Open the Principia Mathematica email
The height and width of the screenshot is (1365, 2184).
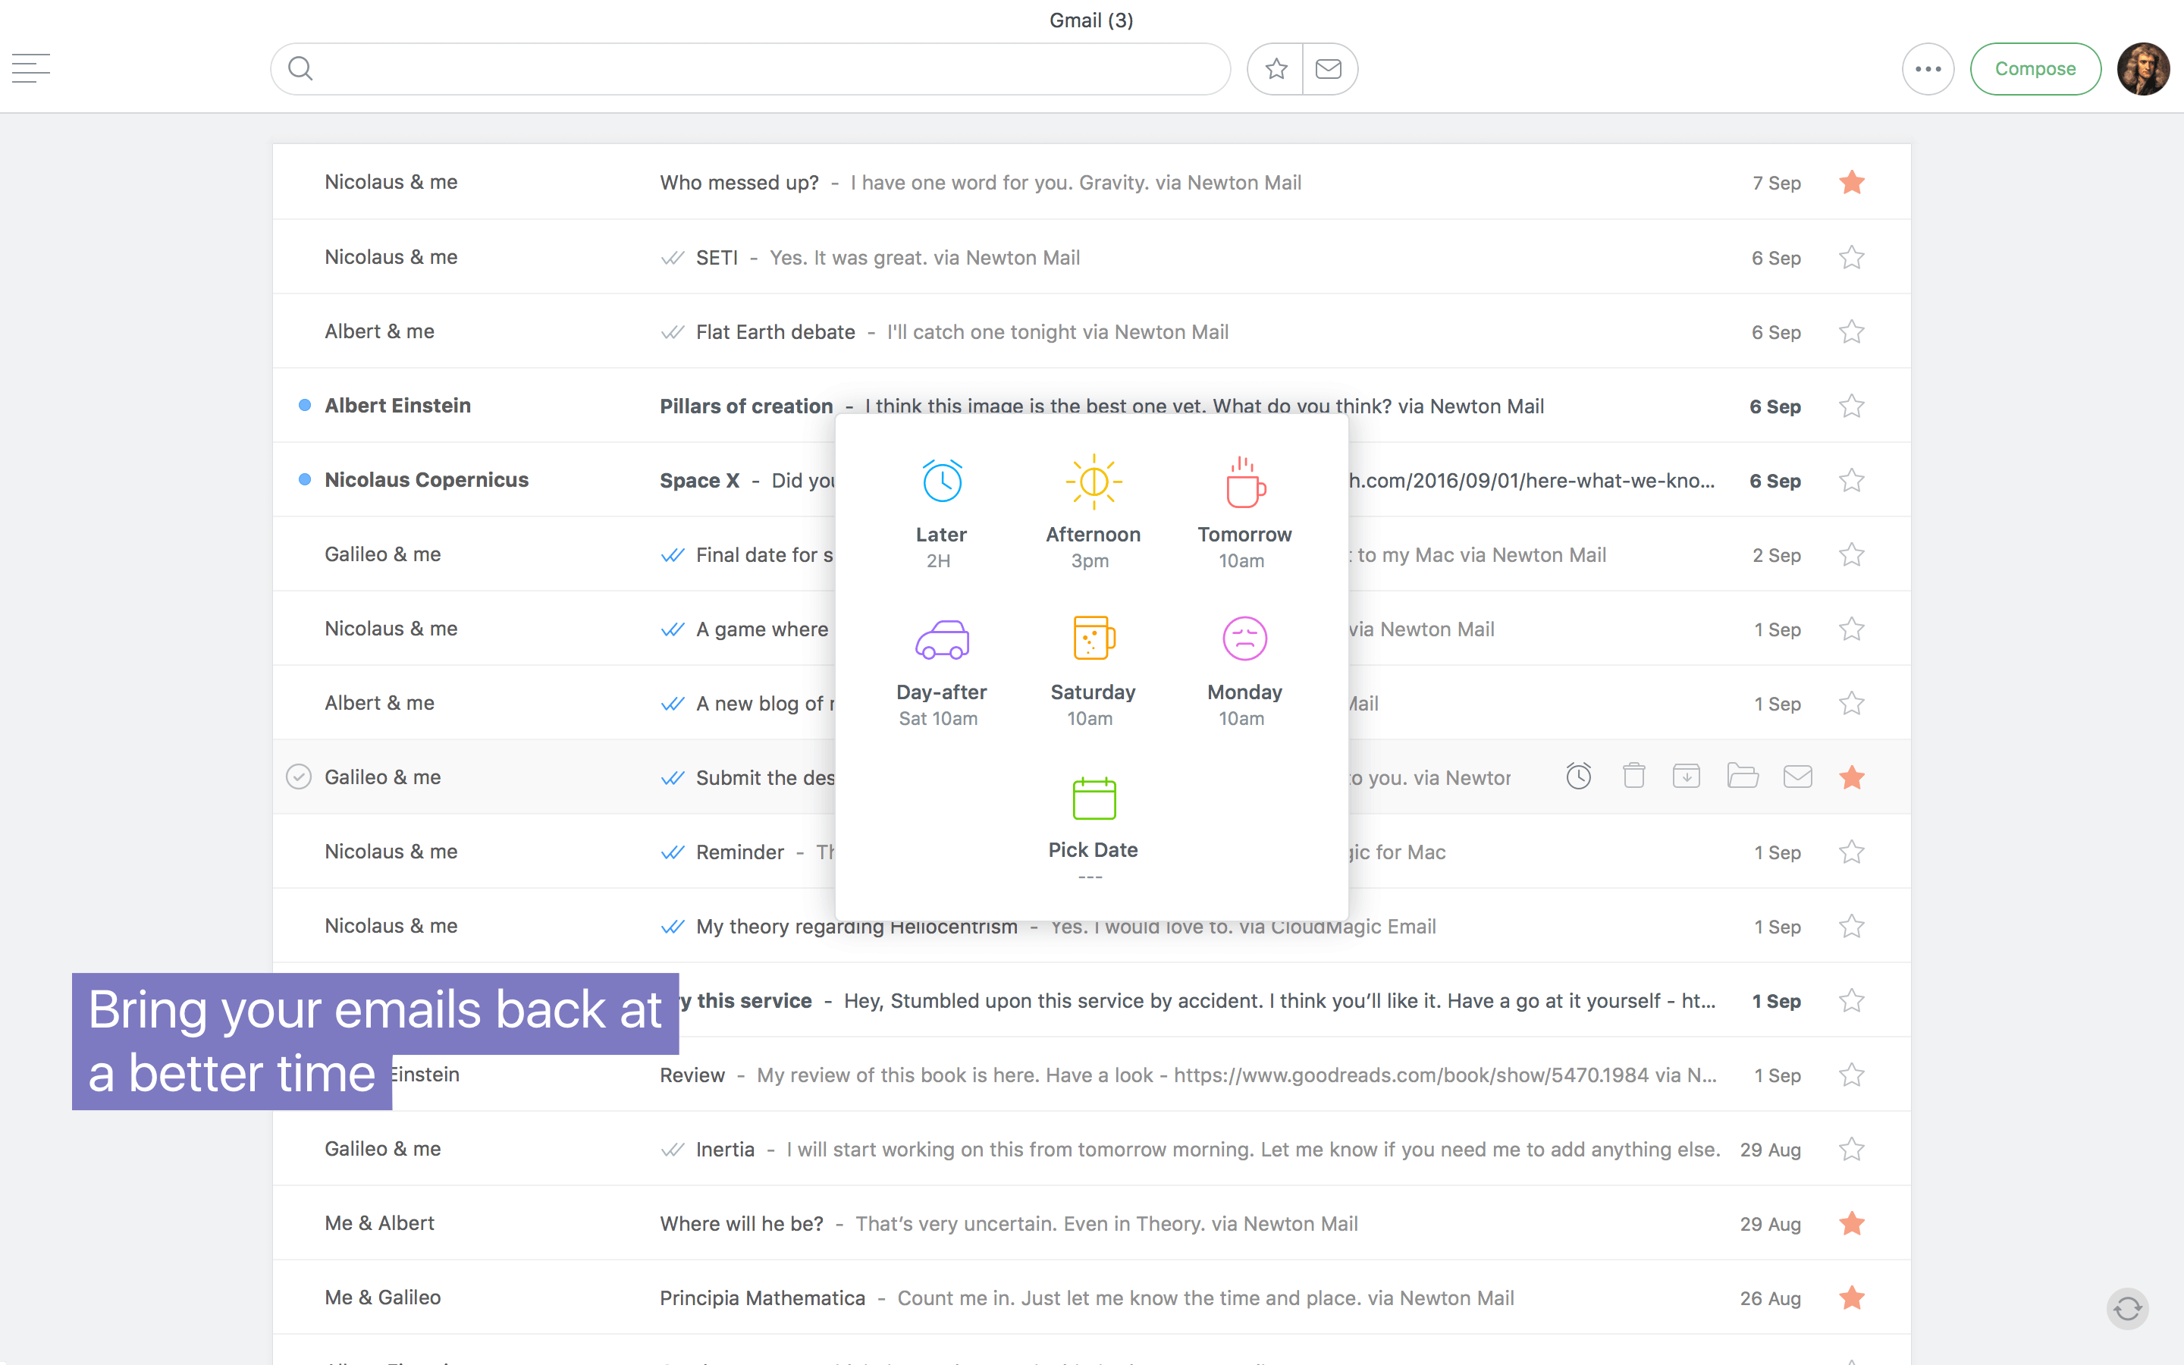1091,1298
